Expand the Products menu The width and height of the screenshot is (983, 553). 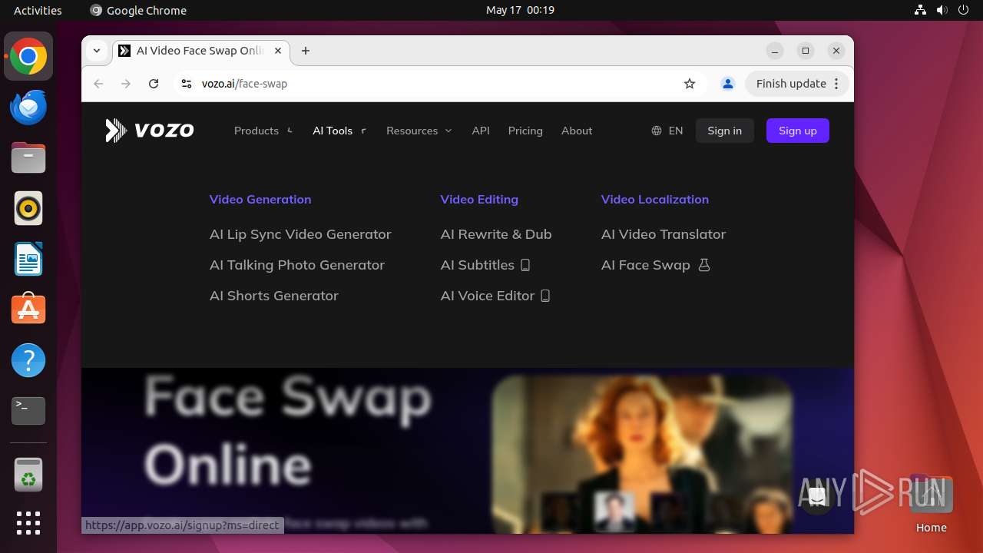pos(263,131)
